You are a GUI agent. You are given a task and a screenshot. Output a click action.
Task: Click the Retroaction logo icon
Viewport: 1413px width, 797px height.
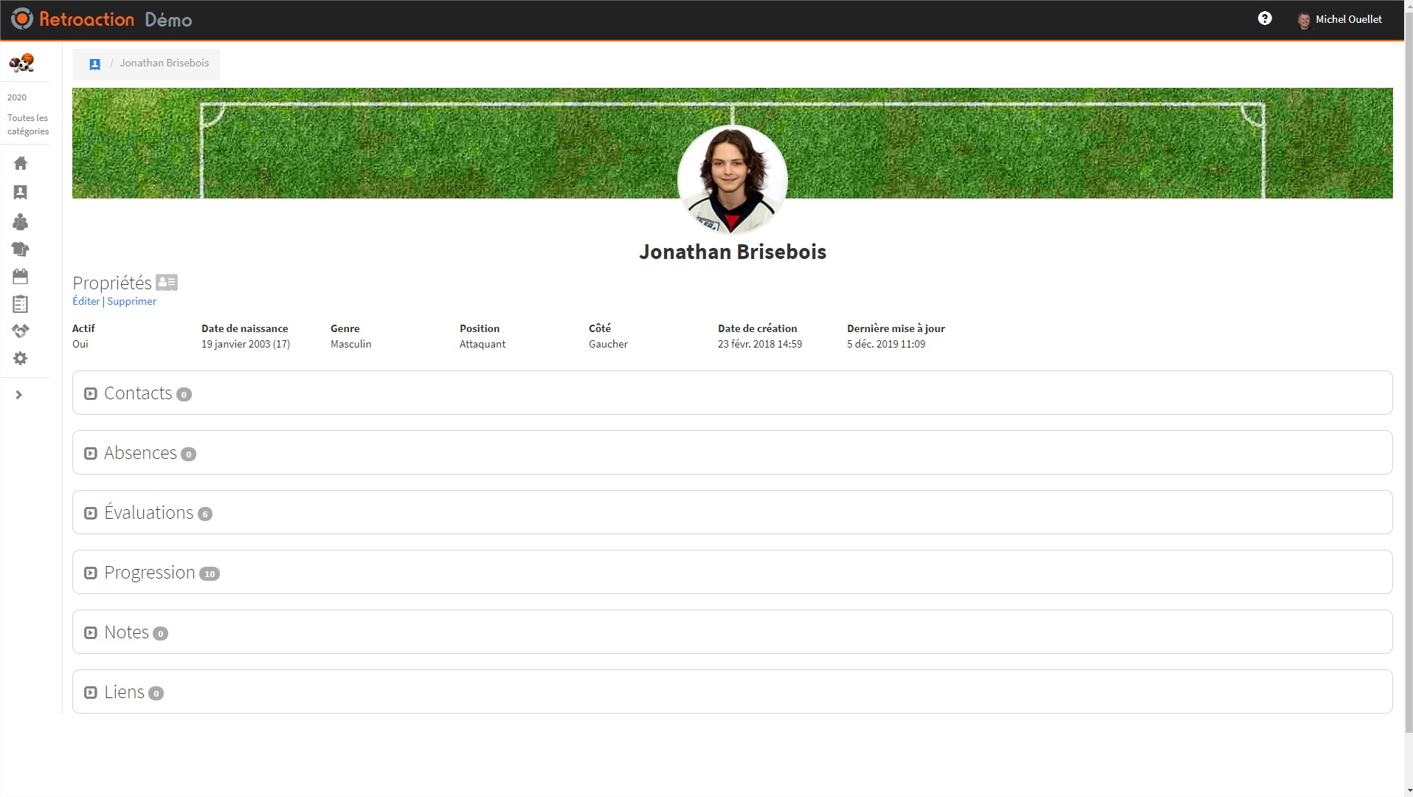(22, 19)
